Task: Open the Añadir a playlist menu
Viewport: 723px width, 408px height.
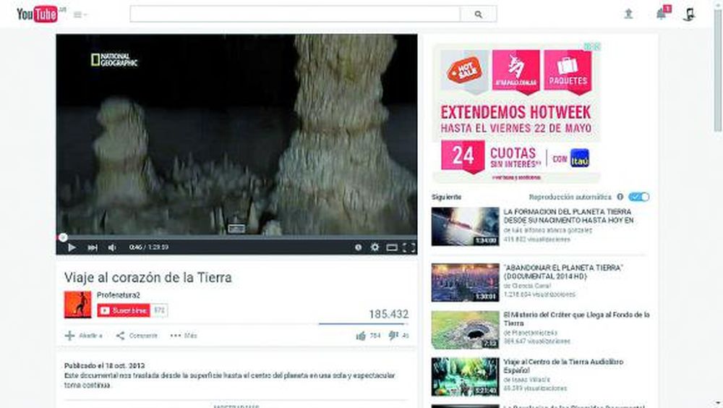Action: (84, 336)
